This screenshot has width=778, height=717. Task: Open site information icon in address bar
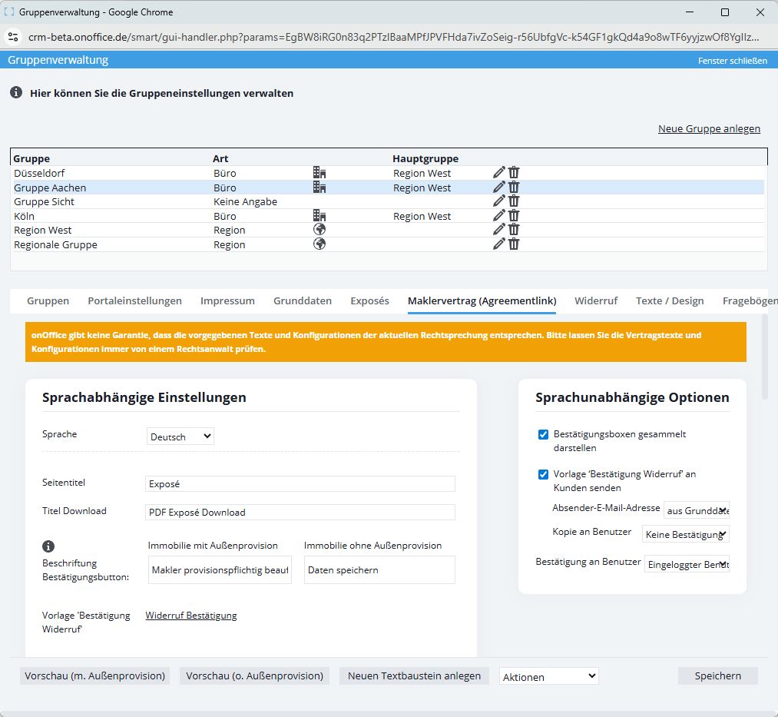(x=13, y=37)
